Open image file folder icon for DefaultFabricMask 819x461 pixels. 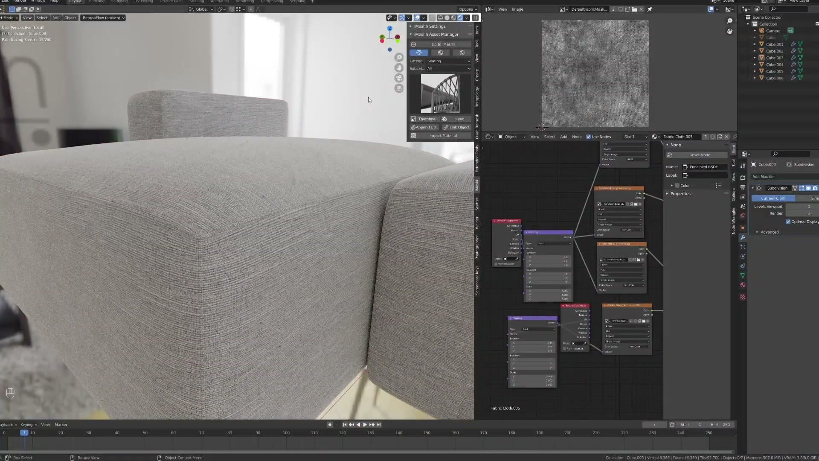634,9
